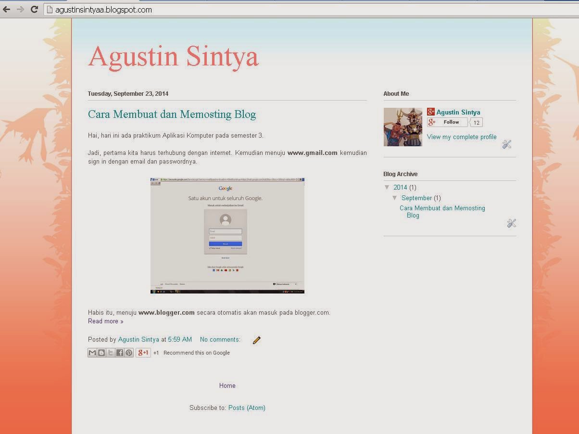Click the Google+ icon beside Agustin Sintya
The width and height of the screenshot is (579, 434).
(431, 112)
